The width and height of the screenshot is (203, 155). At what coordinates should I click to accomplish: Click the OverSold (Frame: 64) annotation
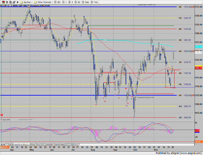(146, 98)
